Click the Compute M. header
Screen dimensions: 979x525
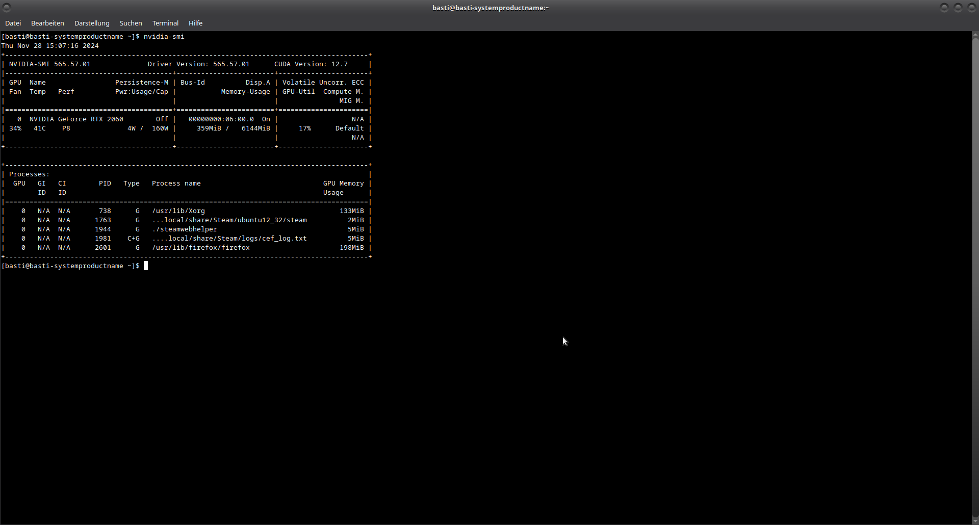click(x=344, y=92)
